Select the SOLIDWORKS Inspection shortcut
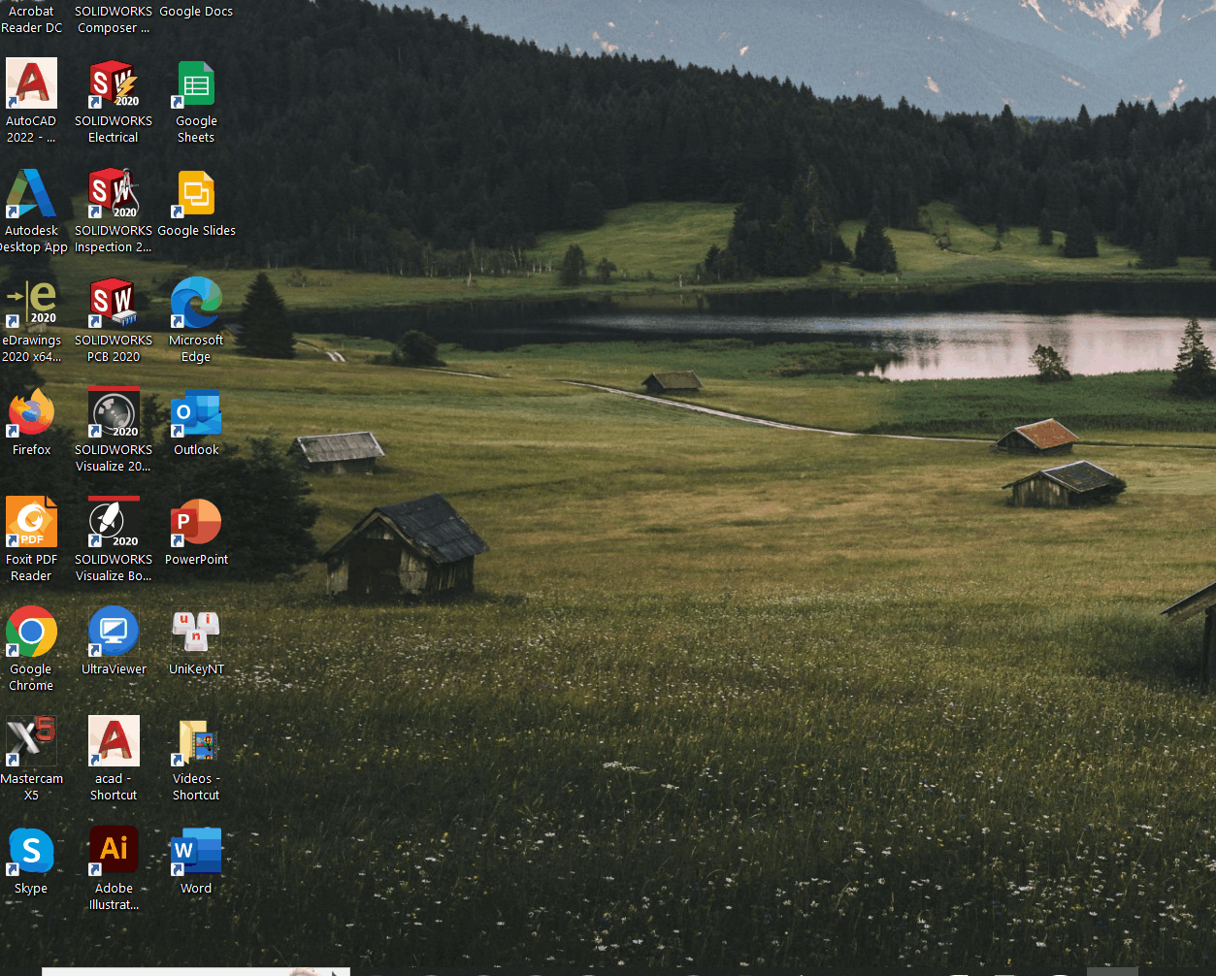The height and width of the screenshot is (976, 1216). 114,194
